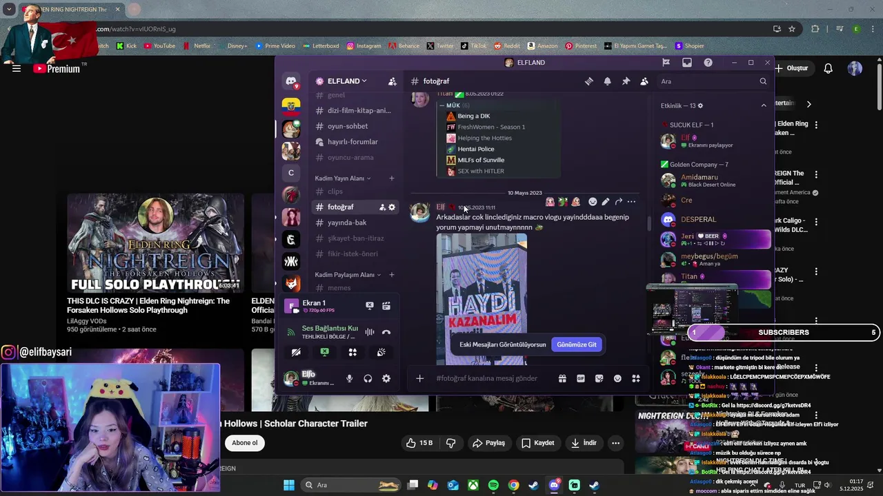Viewport: 883px width, 496px height.
Task: Open soundboard icon in voice panel
Action: (381, 352)
